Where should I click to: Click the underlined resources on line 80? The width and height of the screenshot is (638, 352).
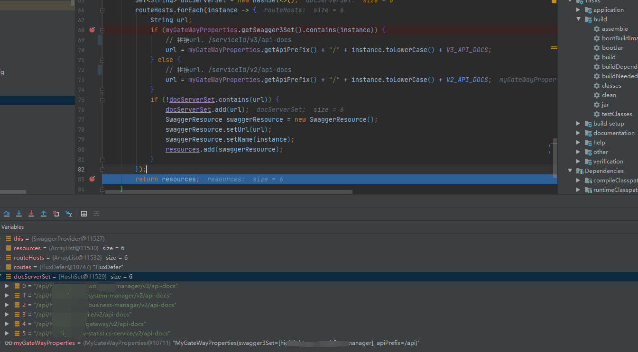click(183, 149)
